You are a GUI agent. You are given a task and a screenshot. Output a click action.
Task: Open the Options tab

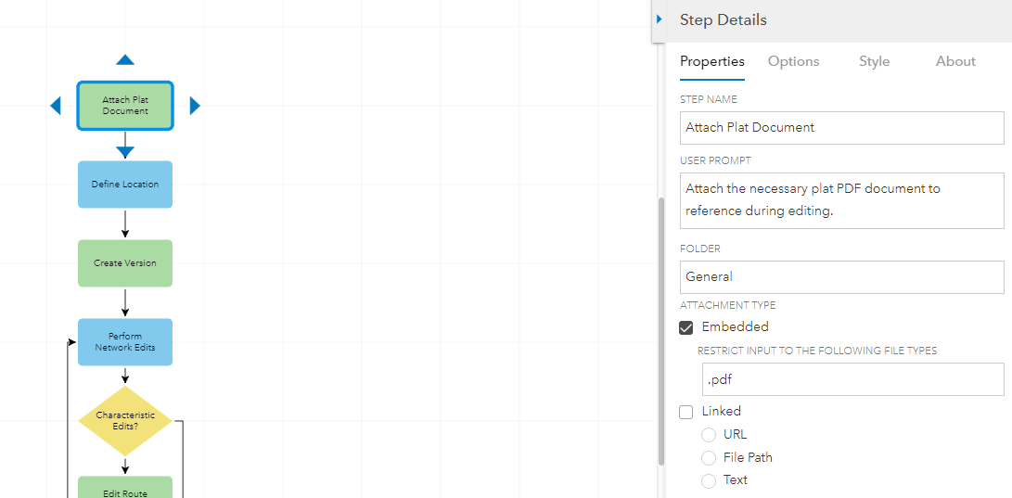point(793,61)
